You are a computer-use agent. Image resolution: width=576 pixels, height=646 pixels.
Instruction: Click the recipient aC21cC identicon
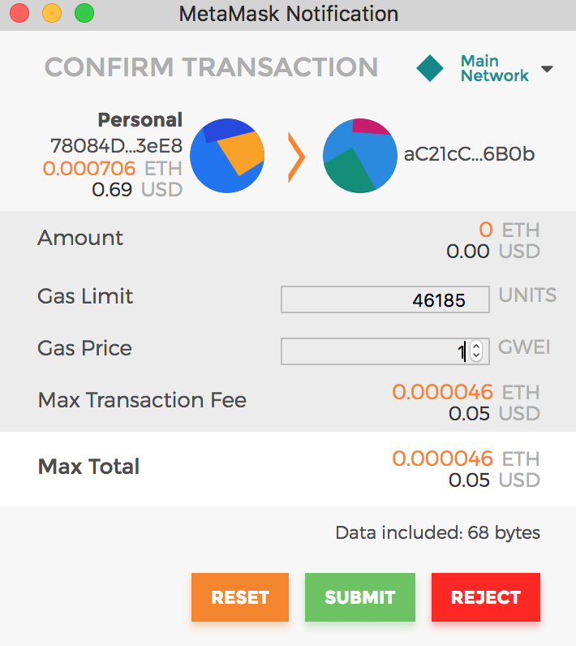pos(360,156)
